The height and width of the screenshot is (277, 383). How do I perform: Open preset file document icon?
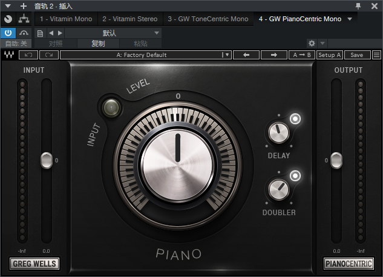pos(40,33)
